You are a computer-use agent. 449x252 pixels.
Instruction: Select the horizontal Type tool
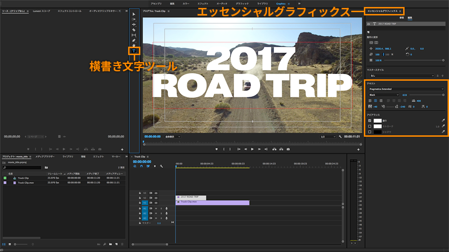coord(134,51)
